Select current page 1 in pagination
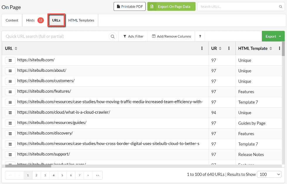287x184 pixels. [28, 175]
